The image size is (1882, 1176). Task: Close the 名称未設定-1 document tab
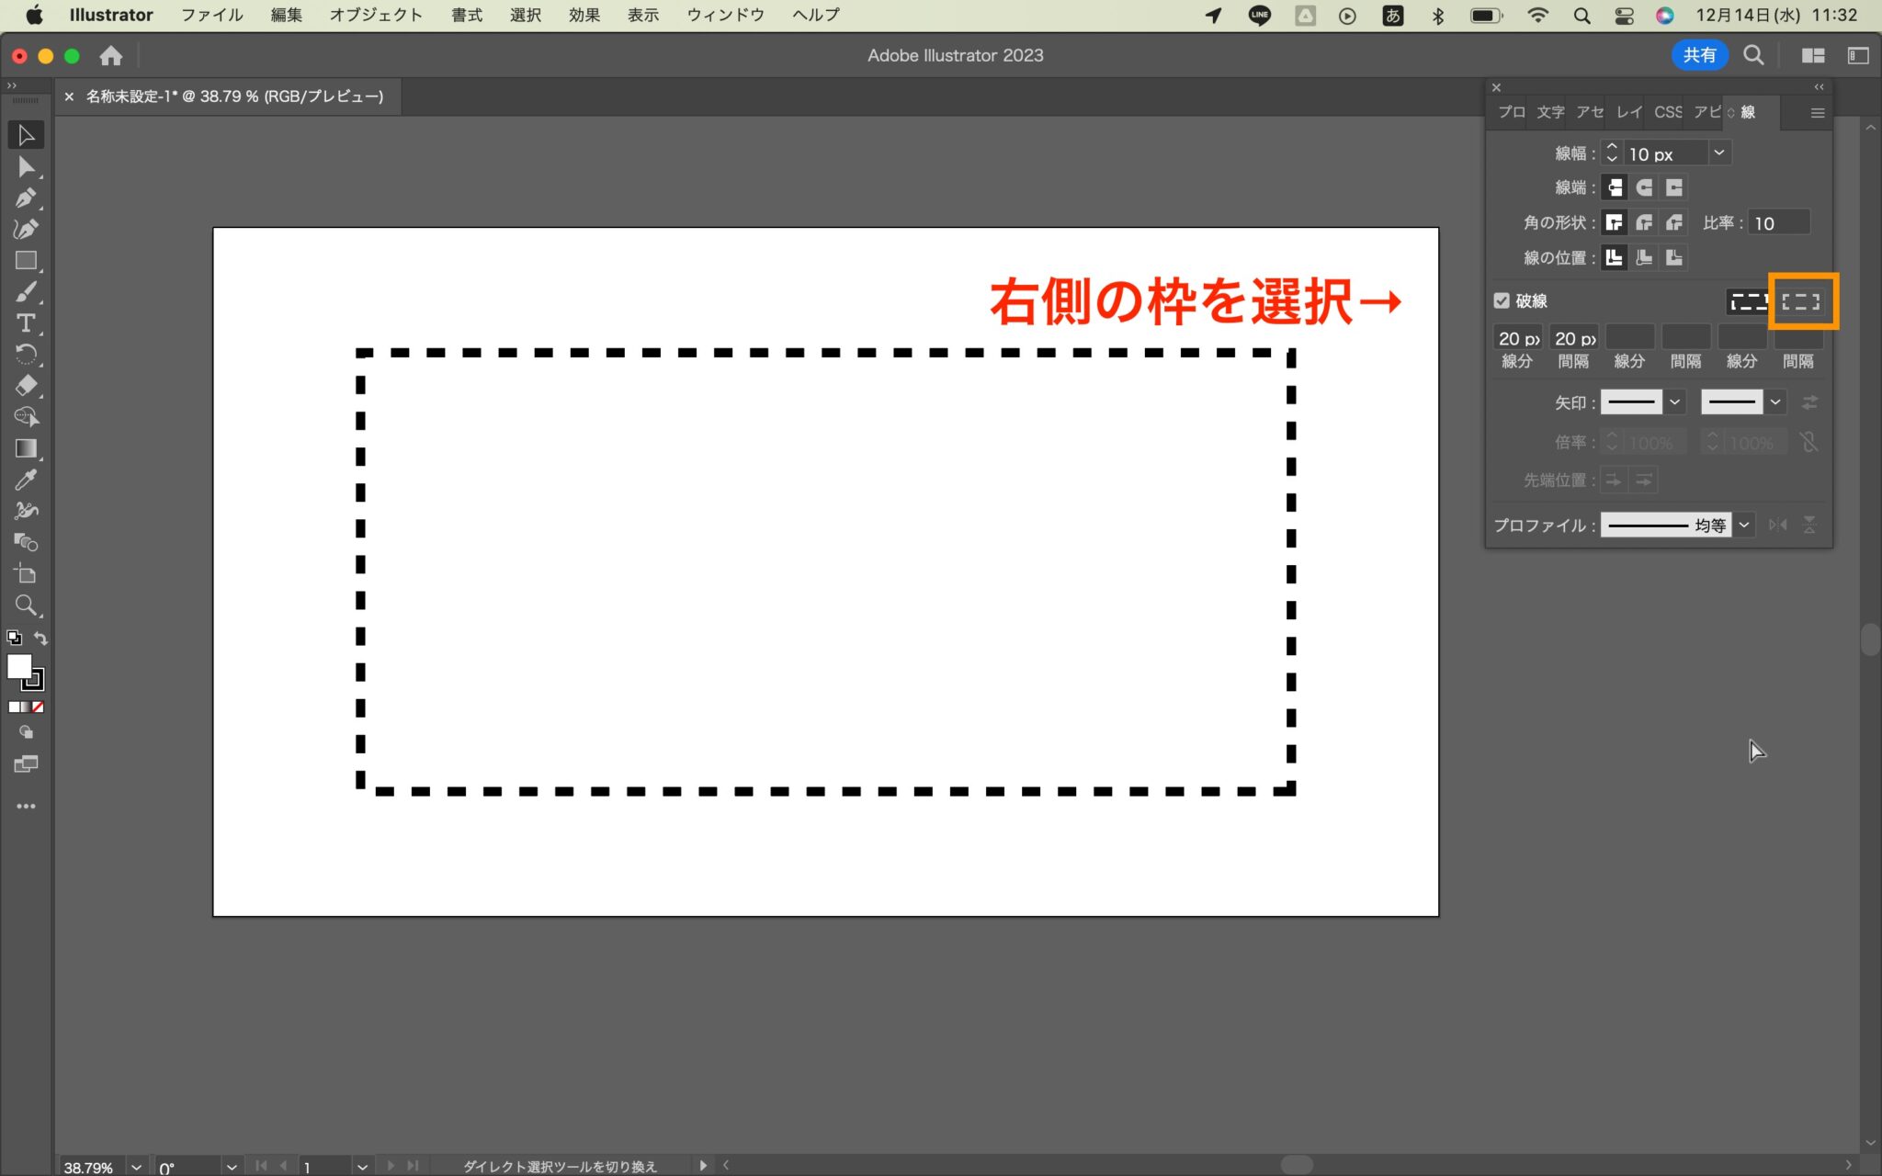click(x=69, y=96)
